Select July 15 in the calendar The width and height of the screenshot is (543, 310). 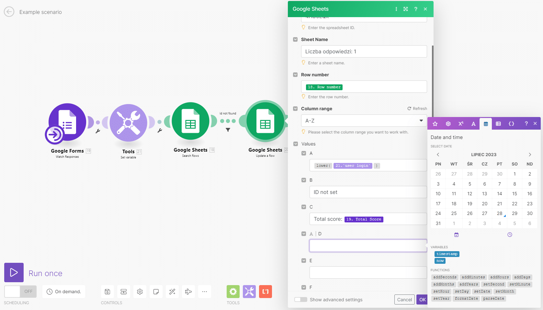[515, 194]
